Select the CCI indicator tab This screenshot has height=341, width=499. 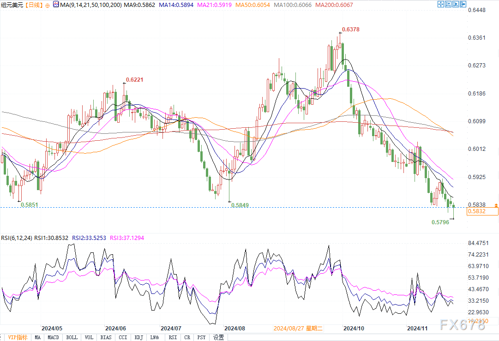point(122,337)
